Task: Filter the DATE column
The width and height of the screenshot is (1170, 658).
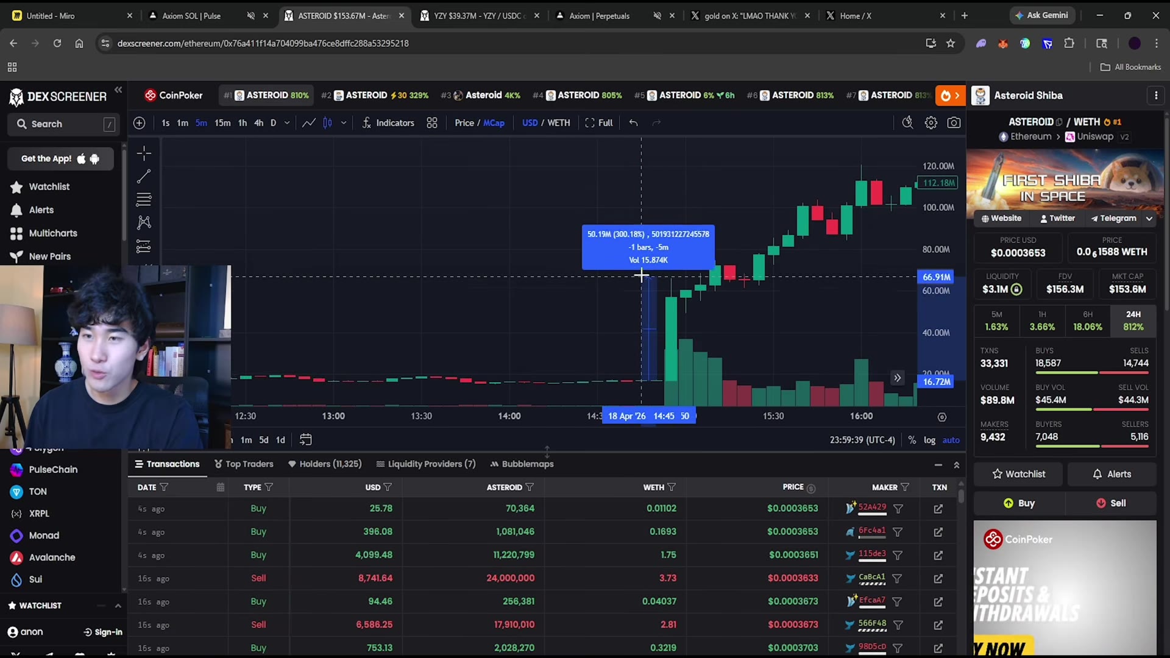Action: [x=164, y=487]
